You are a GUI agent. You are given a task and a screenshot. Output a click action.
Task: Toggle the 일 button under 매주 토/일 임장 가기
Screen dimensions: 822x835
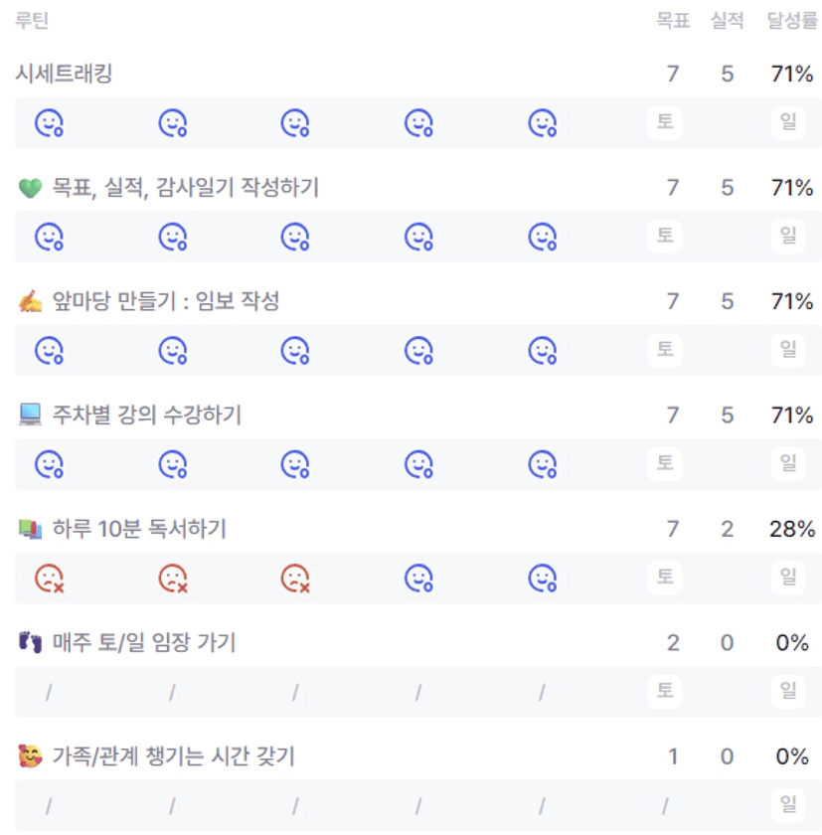point(788,691)
